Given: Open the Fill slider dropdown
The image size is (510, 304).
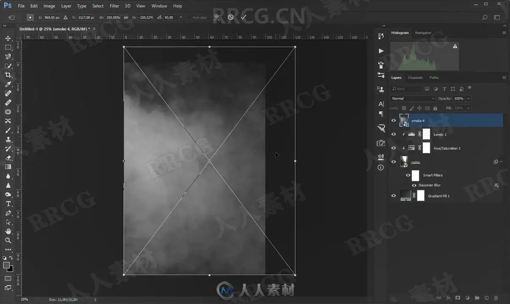Looking at the screenshot, I should [x=468, y=108].
